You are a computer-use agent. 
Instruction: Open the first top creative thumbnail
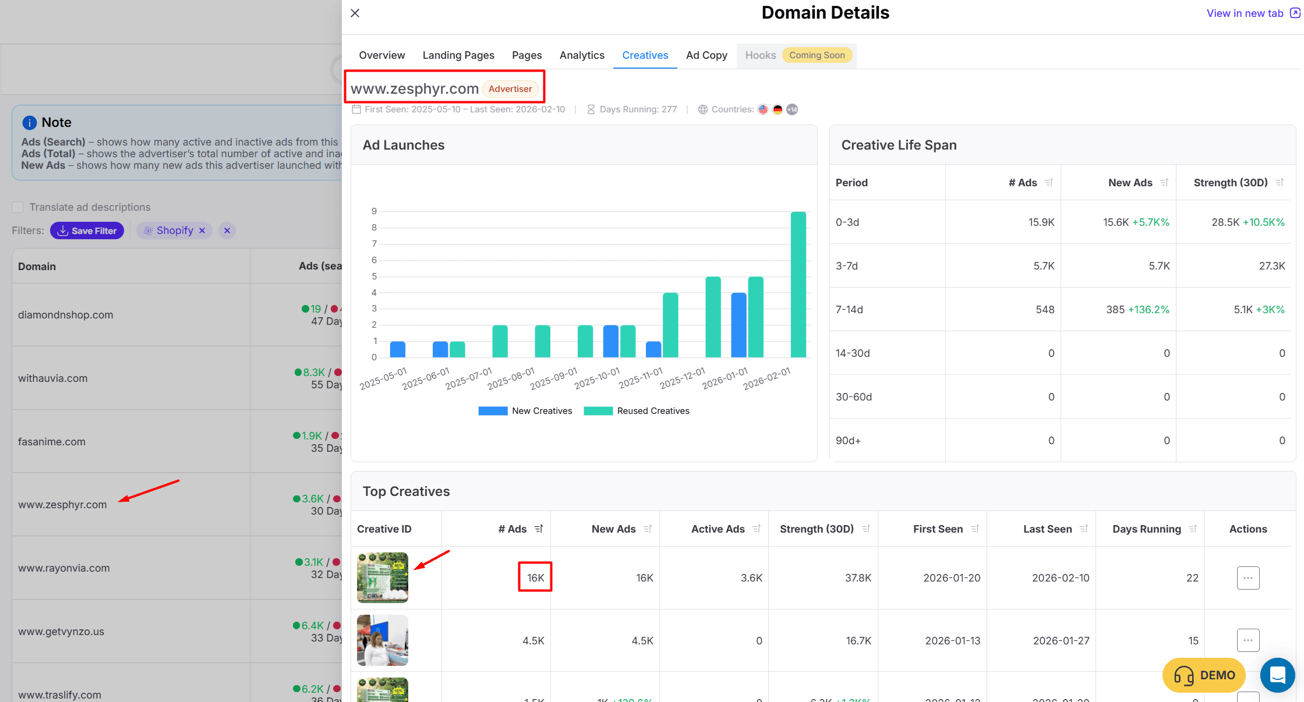[382, 577]
